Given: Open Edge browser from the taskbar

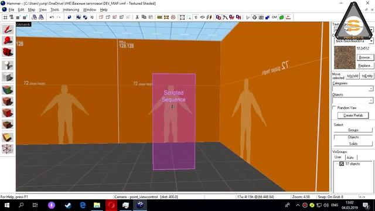Looking at the screenshot, I should click(x=83, y=205).
